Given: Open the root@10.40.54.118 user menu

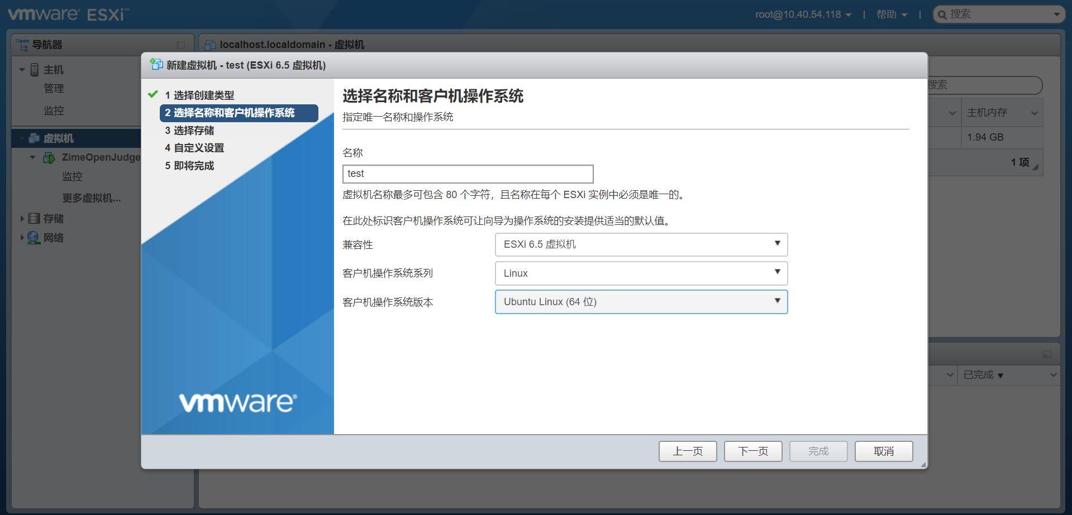Looking at the screenshot, I should click(803, 15).
